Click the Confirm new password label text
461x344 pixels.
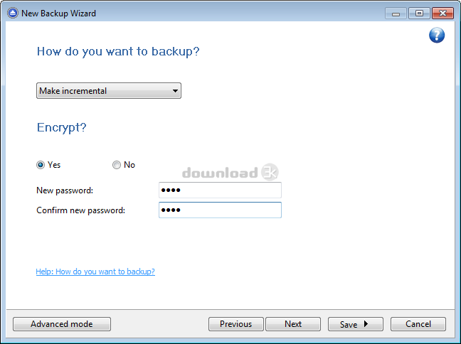point(80,210)
